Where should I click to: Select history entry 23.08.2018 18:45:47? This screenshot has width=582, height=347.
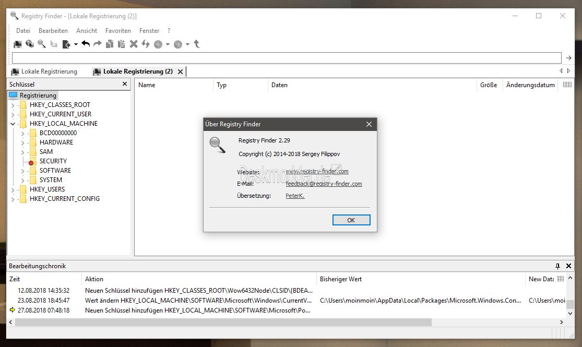tap(43, 301)
